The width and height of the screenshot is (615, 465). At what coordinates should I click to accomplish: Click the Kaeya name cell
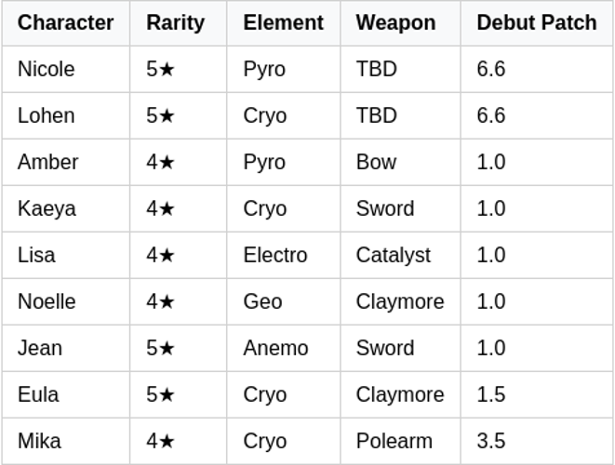coord(47,209)
